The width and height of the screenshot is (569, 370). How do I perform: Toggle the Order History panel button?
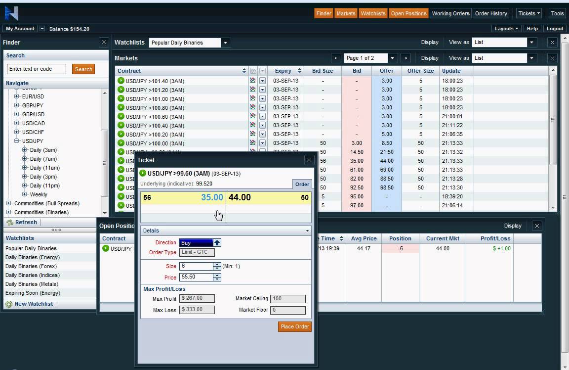pos(491,13)
